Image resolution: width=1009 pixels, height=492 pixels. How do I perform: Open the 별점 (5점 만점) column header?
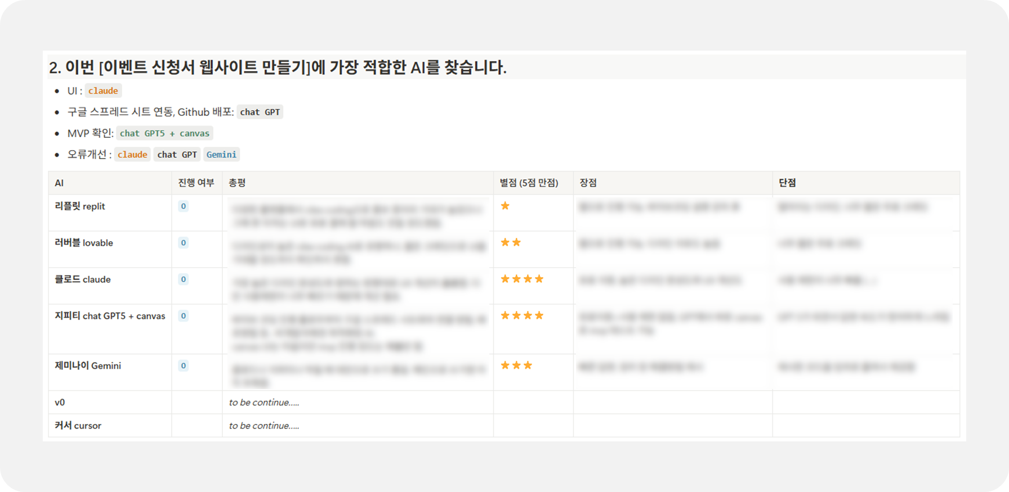(x=529, y=183)
